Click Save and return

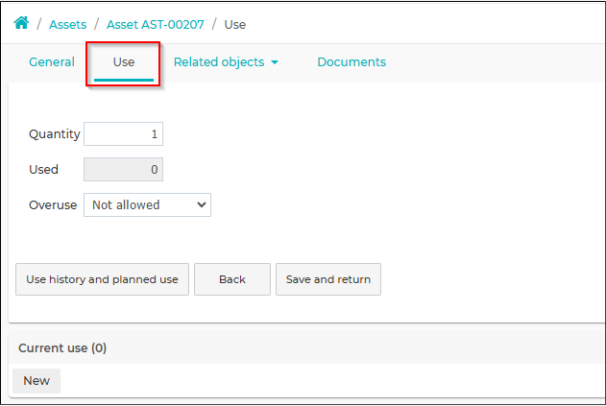(x=328, y=279)
